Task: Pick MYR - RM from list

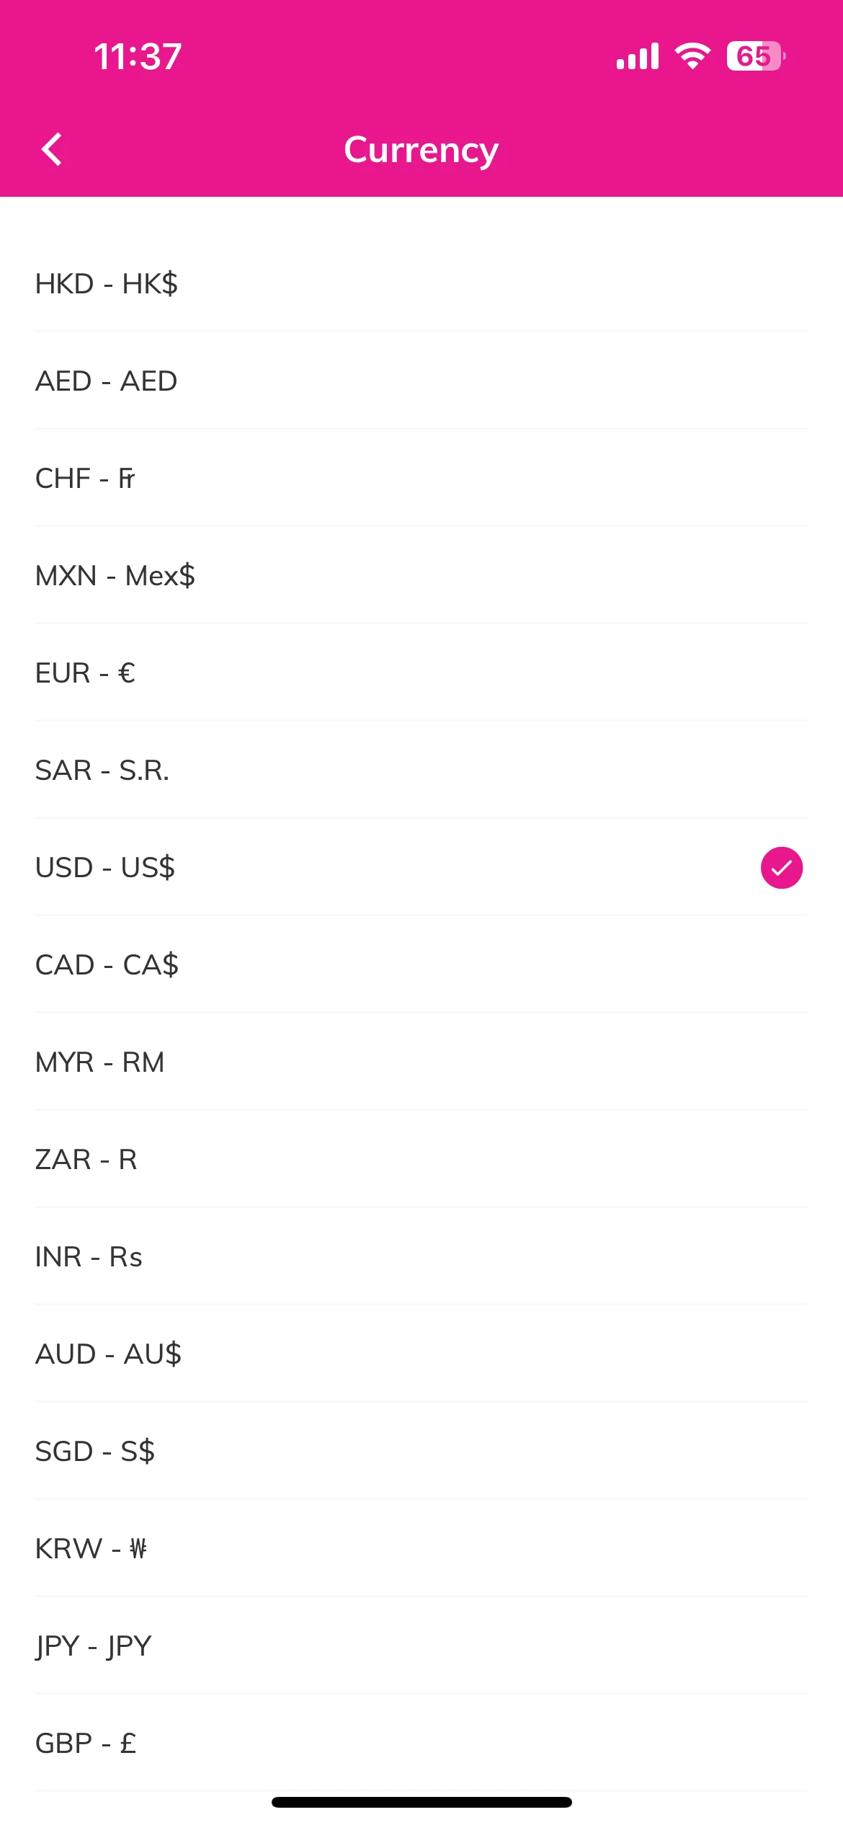Action: point(421,1062)
